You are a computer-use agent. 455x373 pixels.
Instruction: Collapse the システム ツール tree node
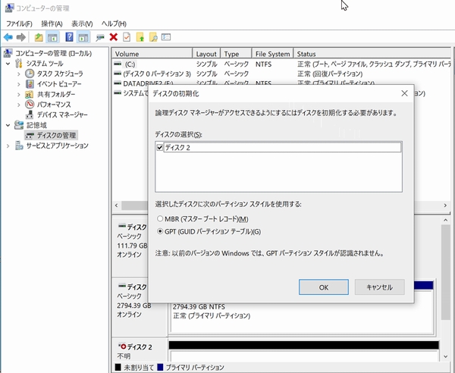8,64
